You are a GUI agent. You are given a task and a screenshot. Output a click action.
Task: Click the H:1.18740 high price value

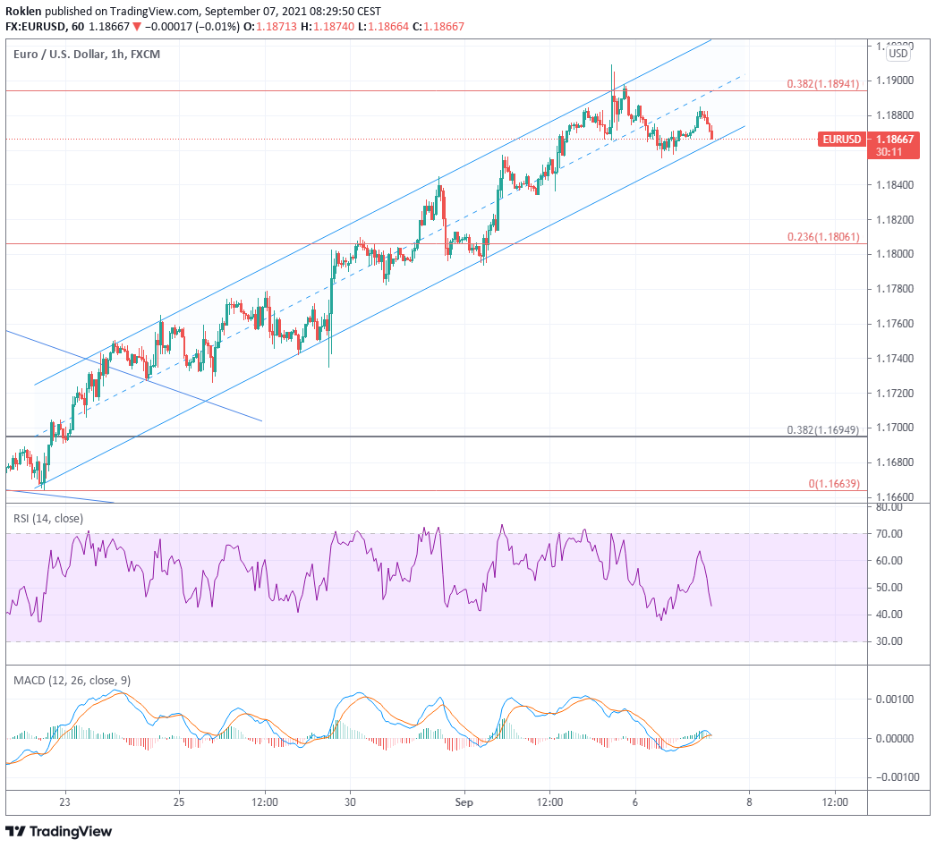(x=328, y=26)
